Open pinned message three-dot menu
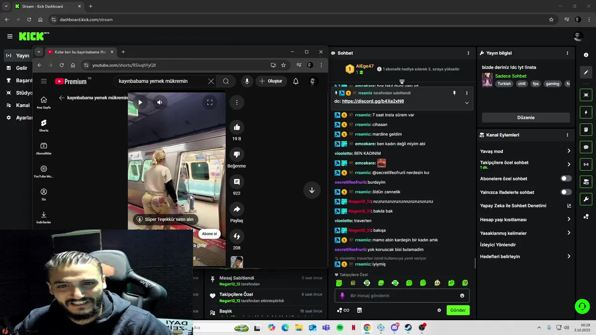This screenshot has height=335, width=596. pos(467,93)
